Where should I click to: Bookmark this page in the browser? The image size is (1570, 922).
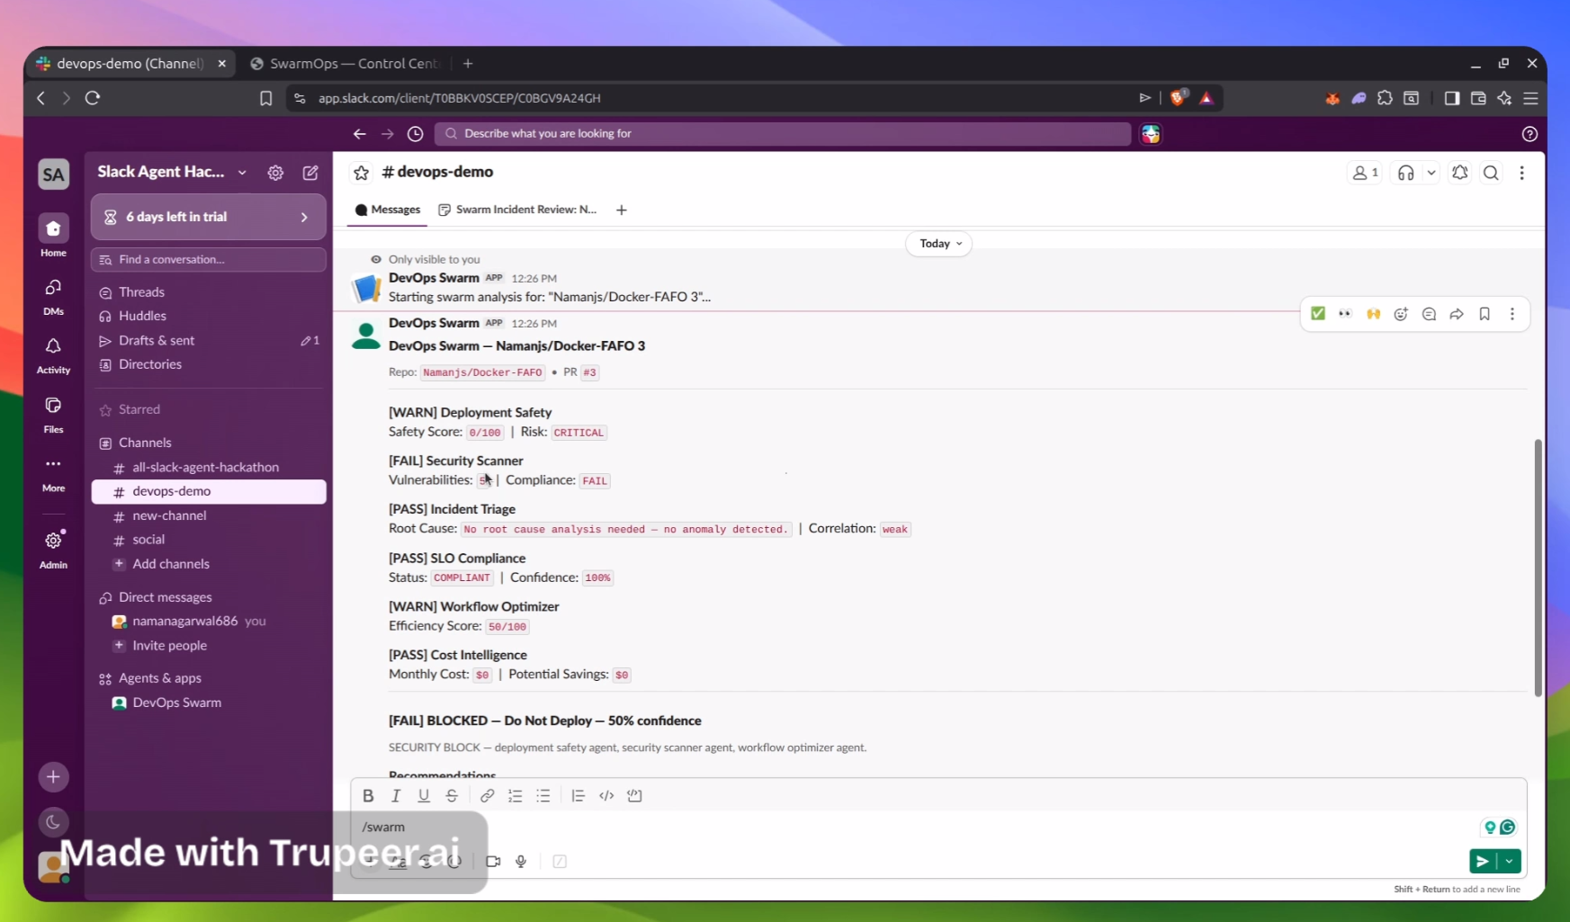pyautogui.click(x=265, y=98)
